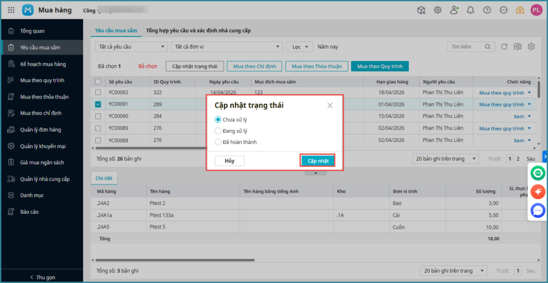The width and height of the screenshot is (548, 283).
Task: Click the Hủy button in dialog
Action: pos(229,160)
